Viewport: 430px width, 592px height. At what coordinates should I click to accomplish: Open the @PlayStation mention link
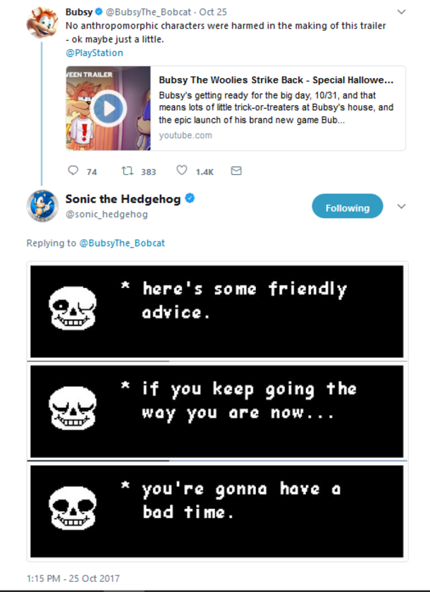(x=95, y=53)
